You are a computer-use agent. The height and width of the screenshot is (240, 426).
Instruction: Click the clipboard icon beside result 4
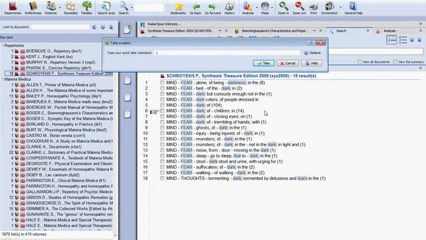click(x=127, y=97)
